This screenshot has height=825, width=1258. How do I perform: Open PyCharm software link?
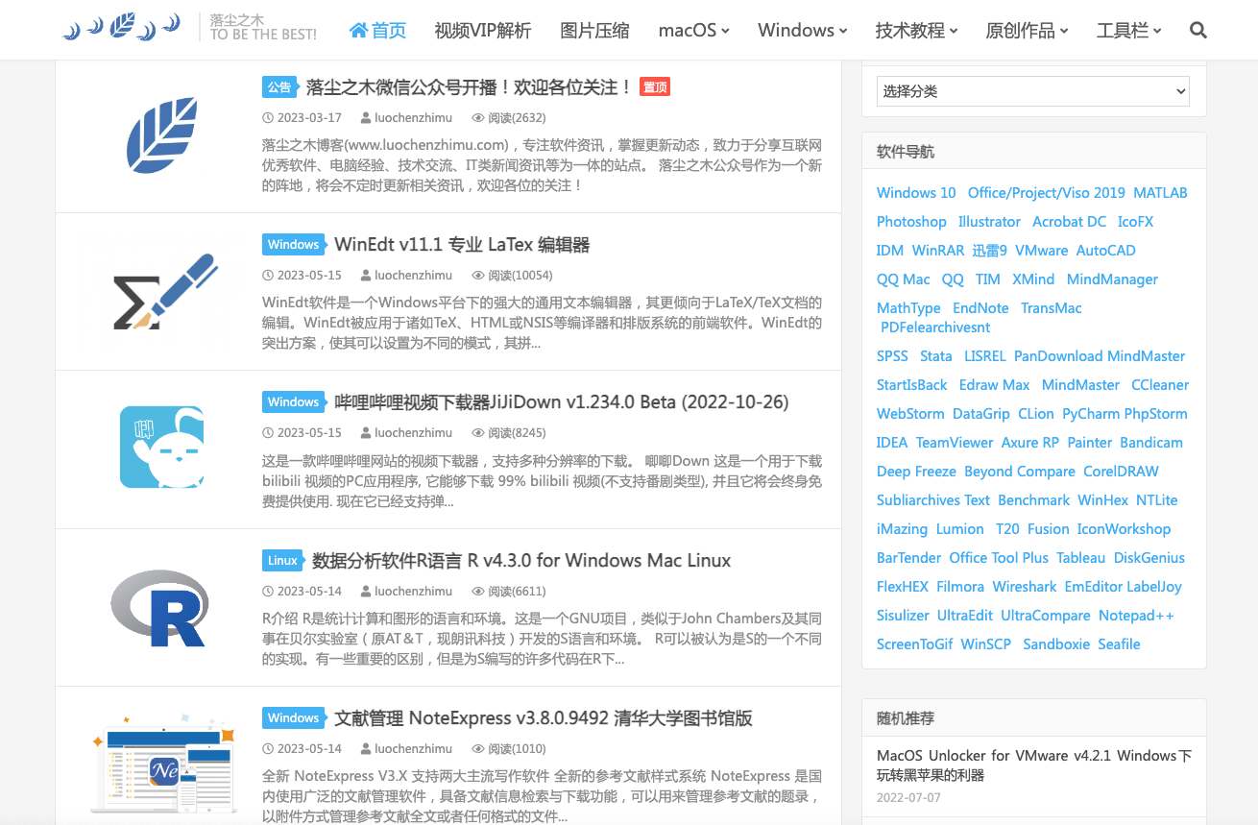[x=1091, y=414]
